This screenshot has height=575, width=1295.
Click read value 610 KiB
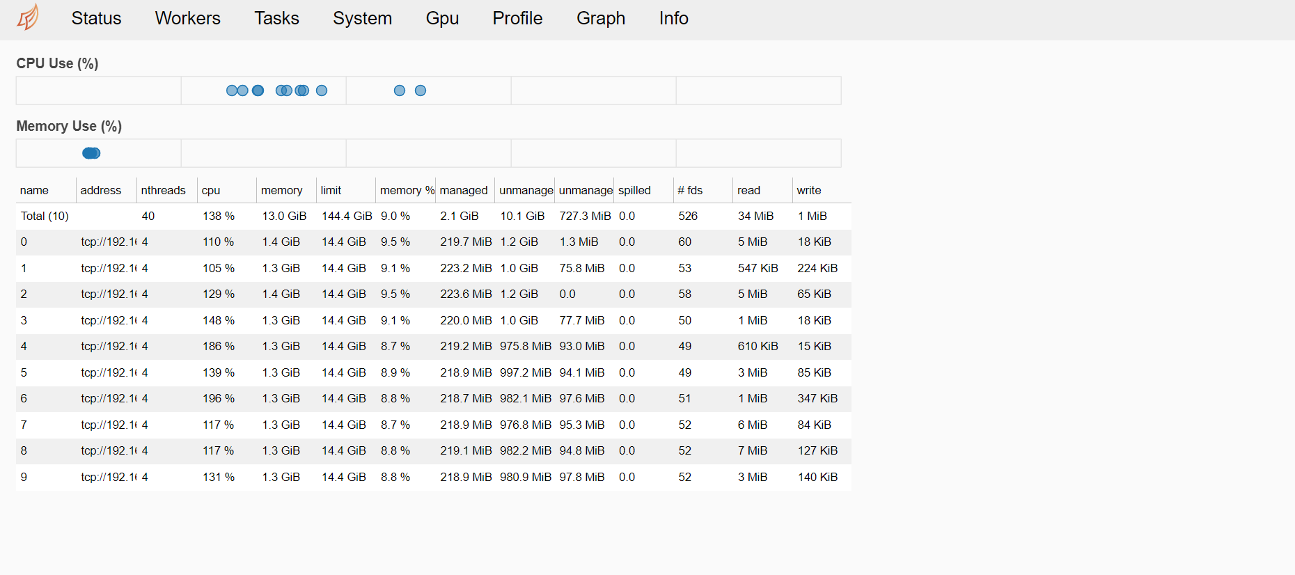(x=758, y=346)
